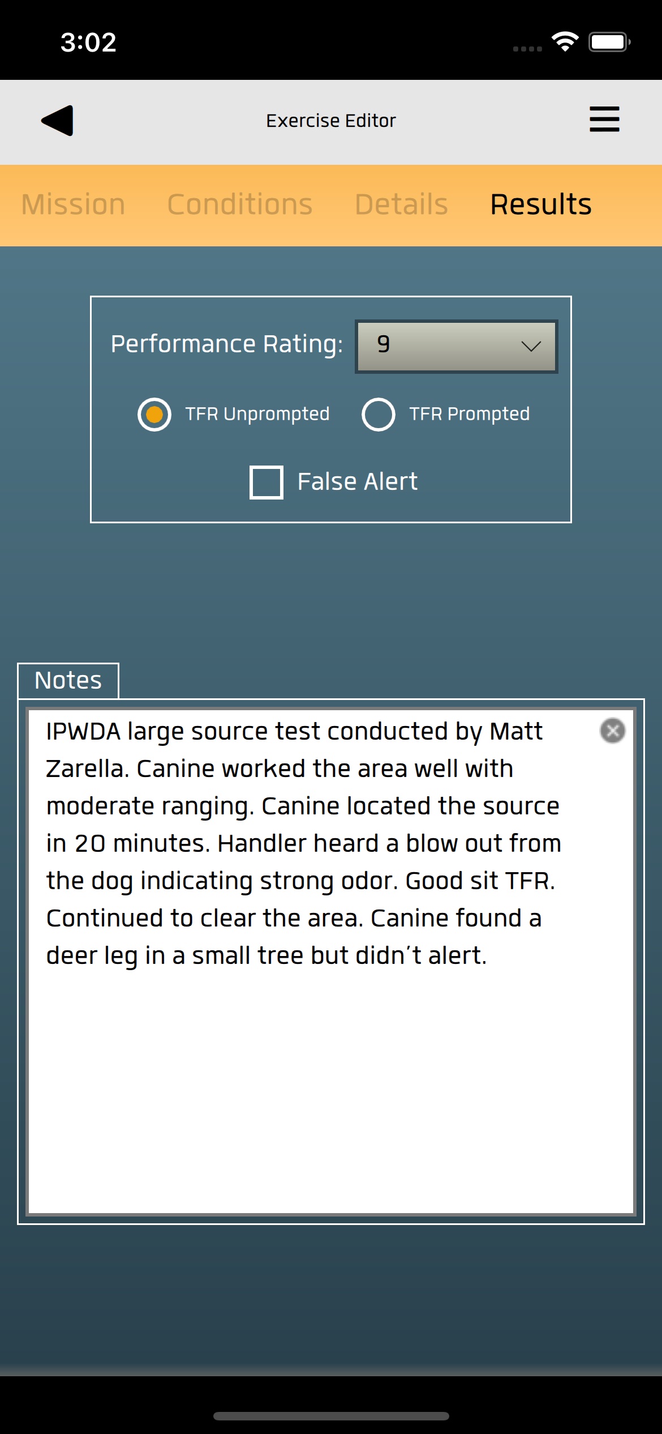The width and height of the screenshot is (662, 1434).
Task: Tap the back arrow icon
Action: 58,121
